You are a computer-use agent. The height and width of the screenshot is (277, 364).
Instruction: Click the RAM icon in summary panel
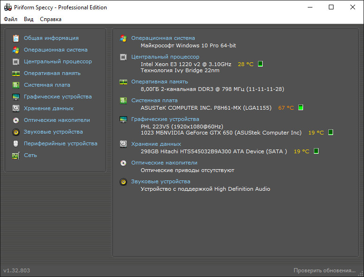coord(123,82)
